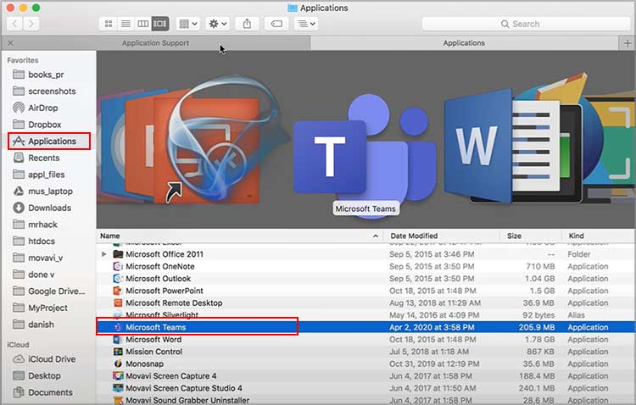Close the Application Support tab

tap(10, 43)
